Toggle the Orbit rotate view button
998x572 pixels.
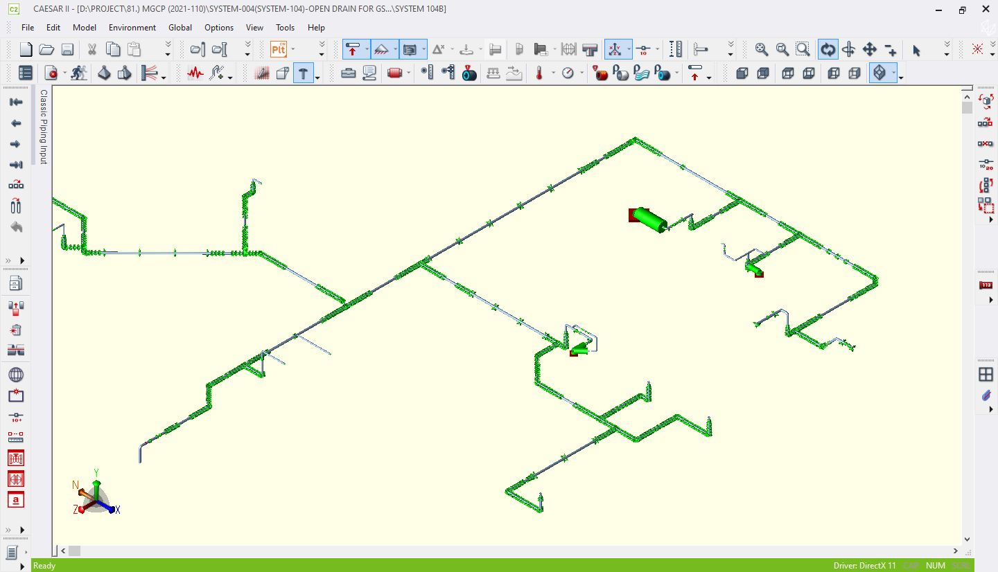(x=828, y=49)
